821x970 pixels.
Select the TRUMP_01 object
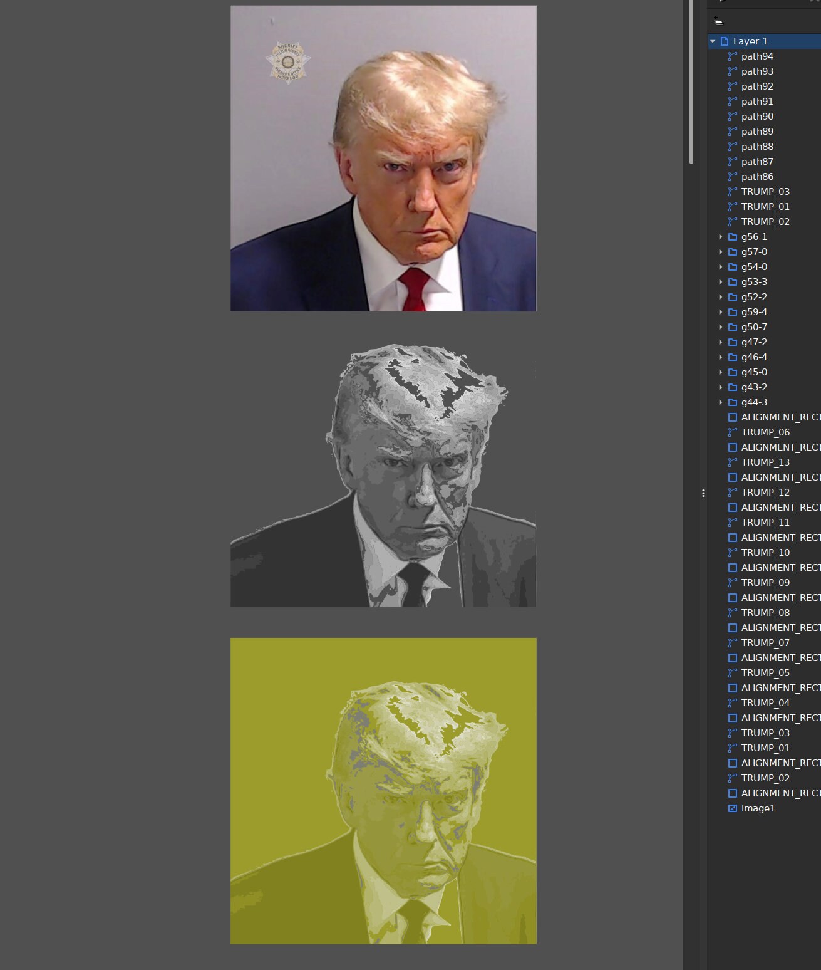765,748
